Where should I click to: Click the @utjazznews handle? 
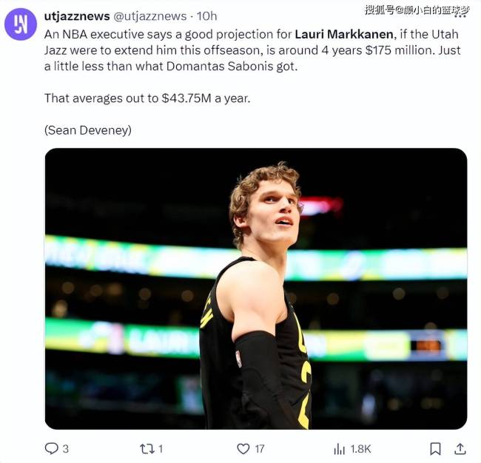point(149,16)
